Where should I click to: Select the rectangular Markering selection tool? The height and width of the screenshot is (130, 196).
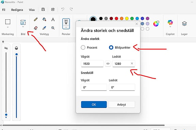click(x=8, y=22)
